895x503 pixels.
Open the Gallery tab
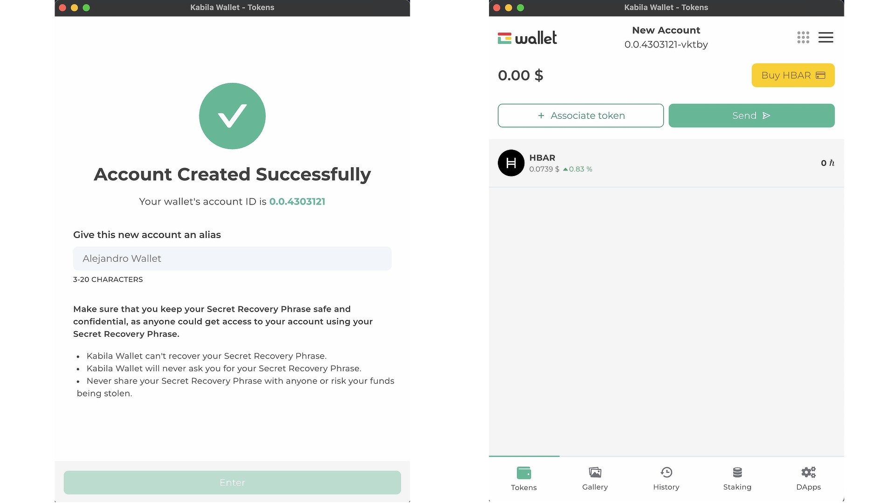coord(595,478)
